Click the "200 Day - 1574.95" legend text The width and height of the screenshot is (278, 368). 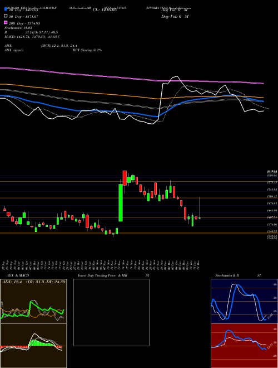click(x=24, y=23)
